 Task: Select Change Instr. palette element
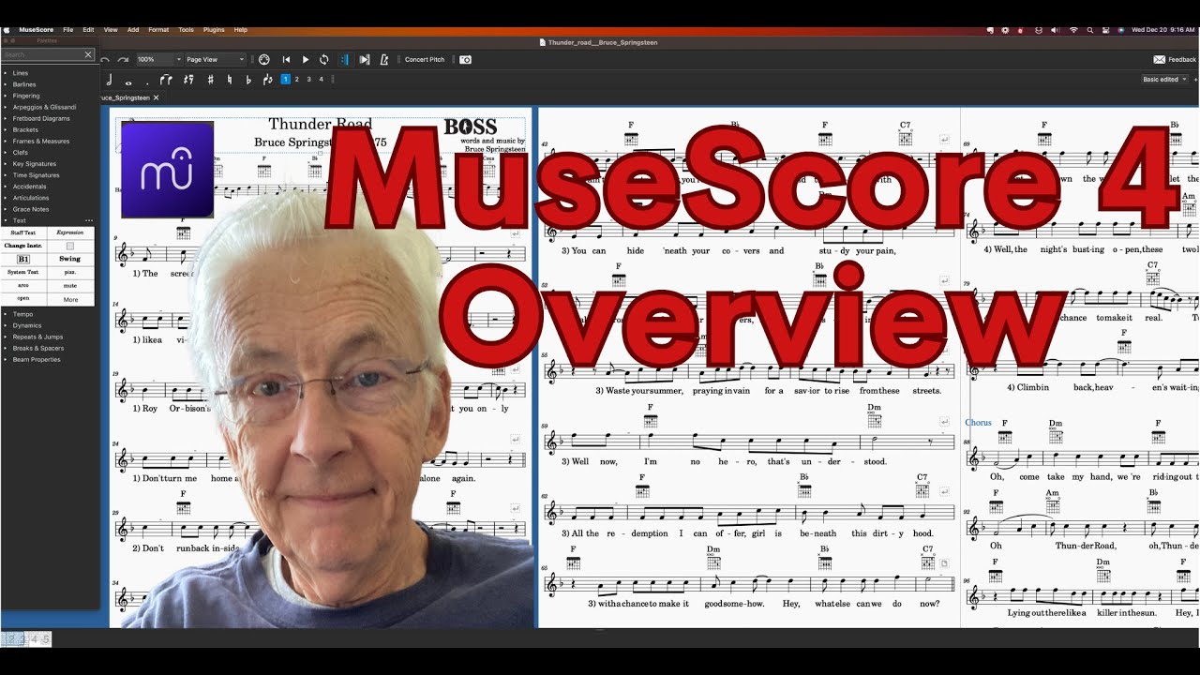[x=23, y=246]
